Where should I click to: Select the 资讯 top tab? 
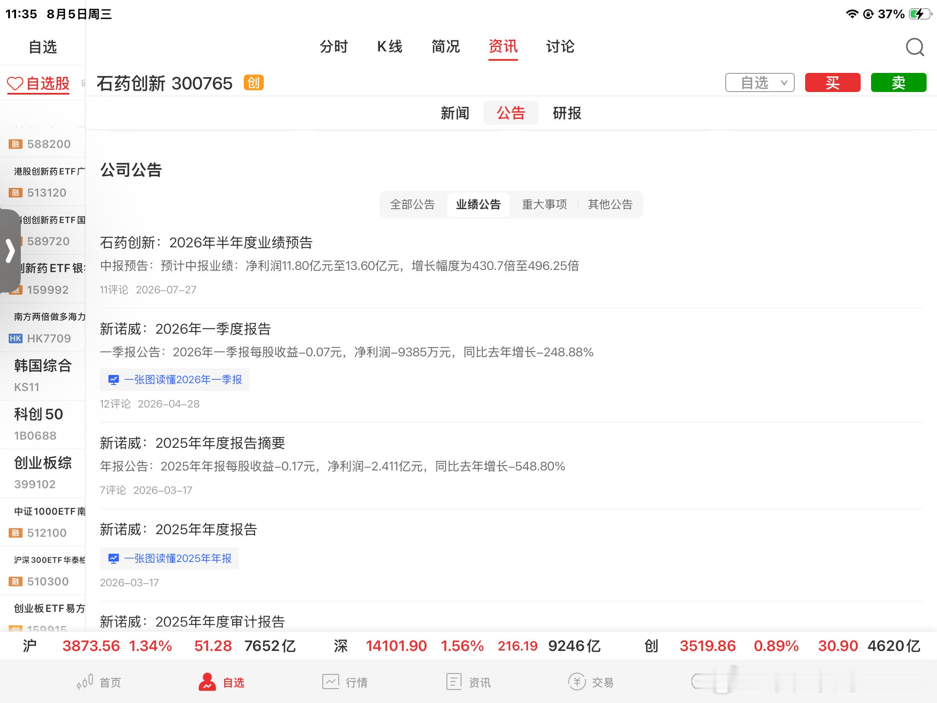tap(503, 46)
